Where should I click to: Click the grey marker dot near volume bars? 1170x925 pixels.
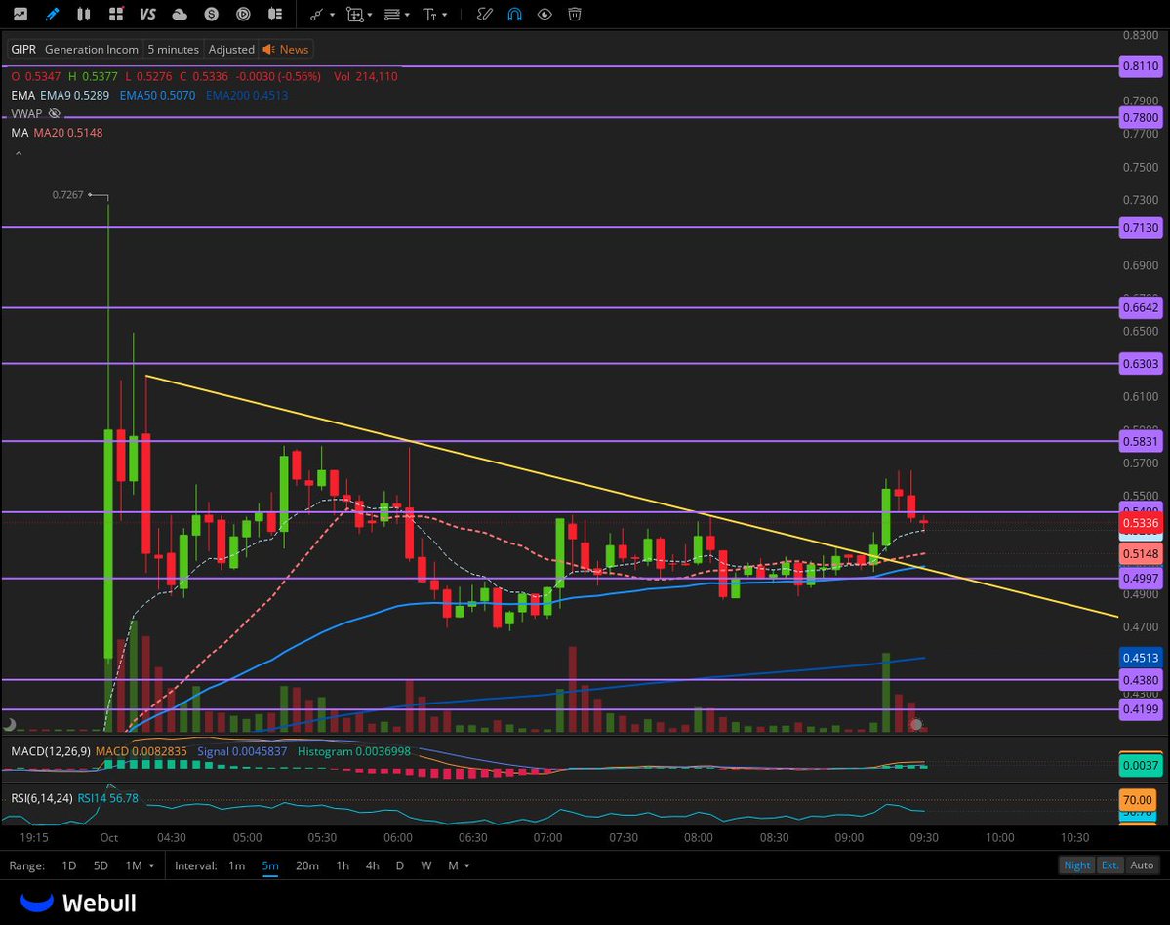[916, 724]
